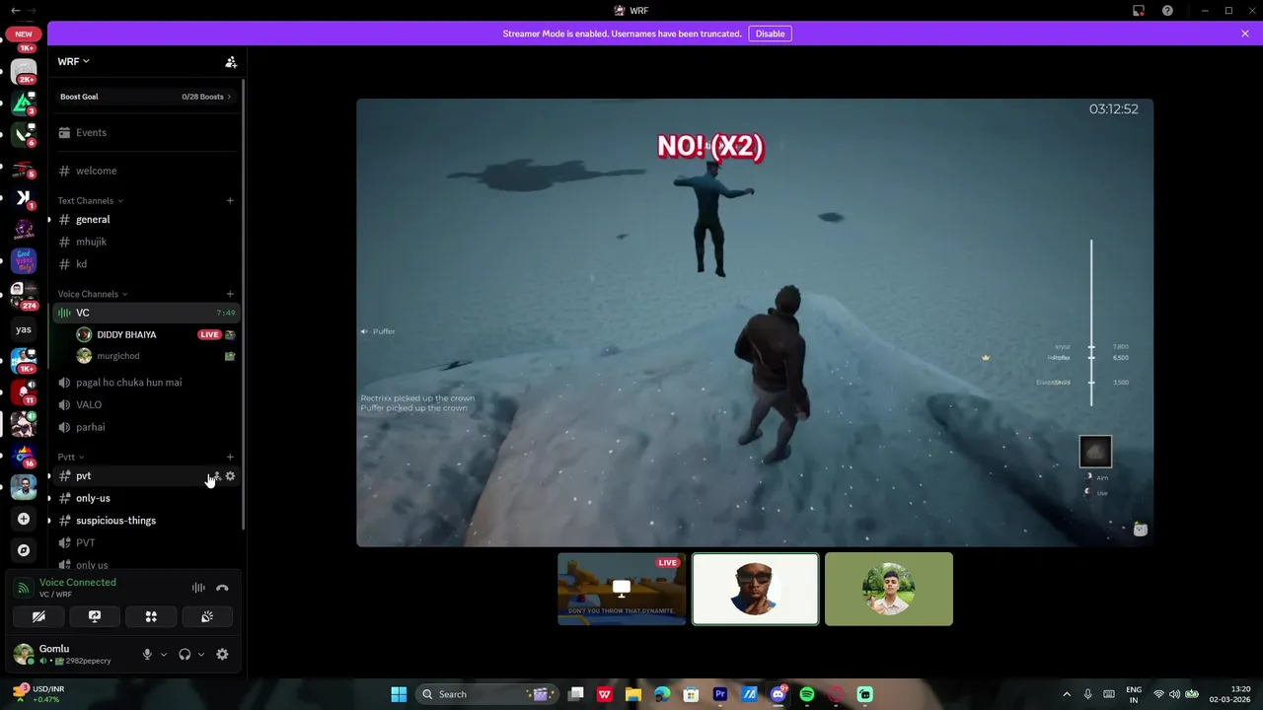Open volume control in system tray

(x=1175, y=694)
